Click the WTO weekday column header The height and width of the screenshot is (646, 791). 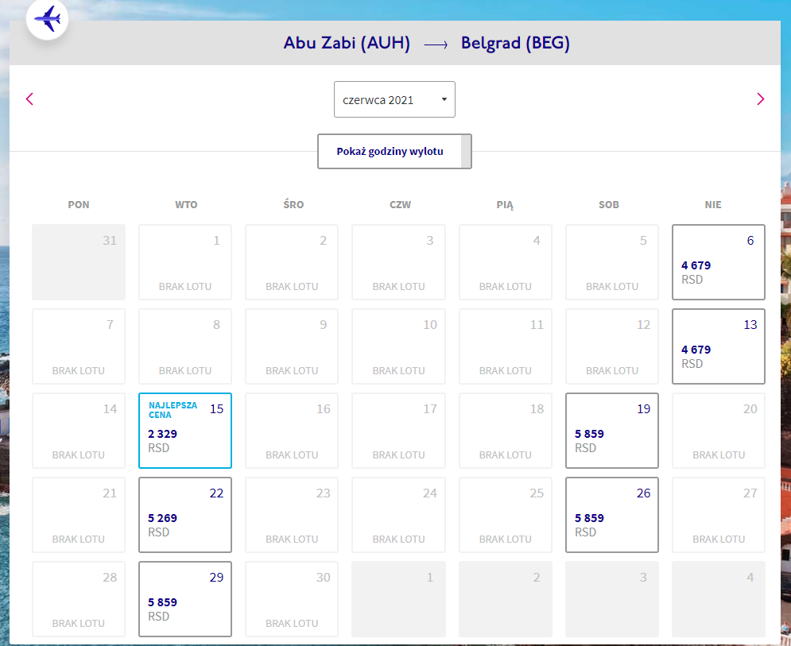[x=186, y=205]
